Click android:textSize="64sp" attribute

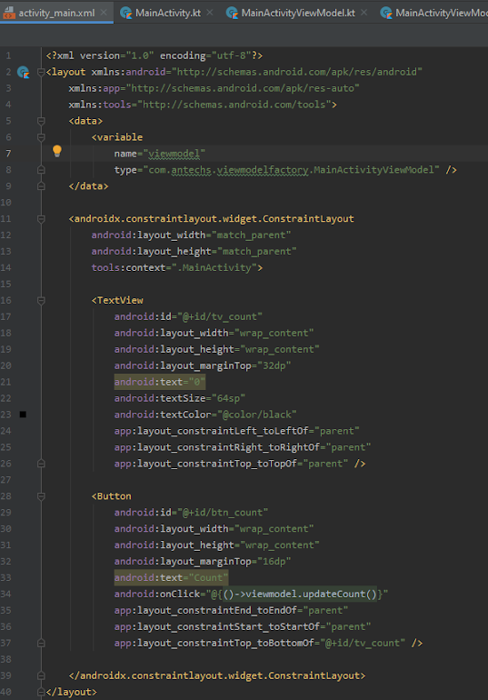[x=180, y=398]
